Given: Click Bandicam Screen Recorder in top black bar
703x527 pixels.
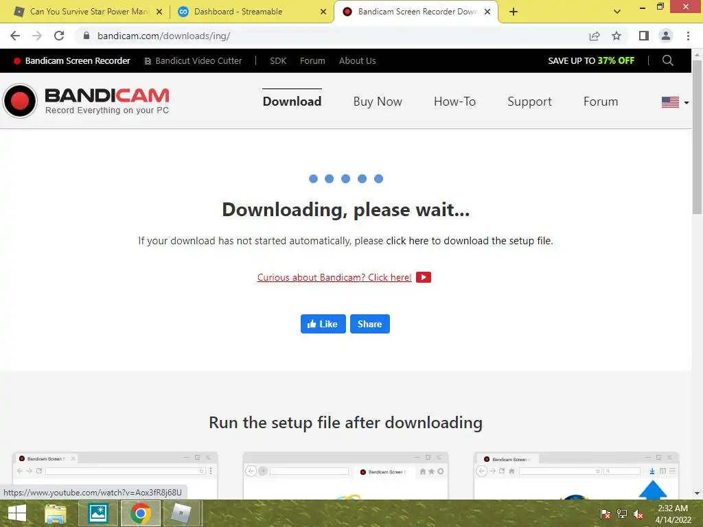Looking at the screenshot, I should (72, 60).
